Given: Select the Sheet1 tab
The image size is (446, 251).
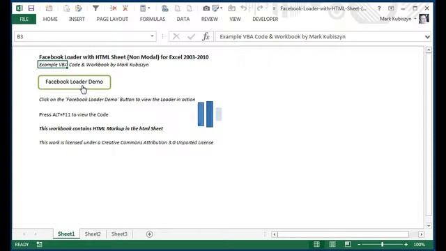Looking at the screenshot, I should pos(66,234).
